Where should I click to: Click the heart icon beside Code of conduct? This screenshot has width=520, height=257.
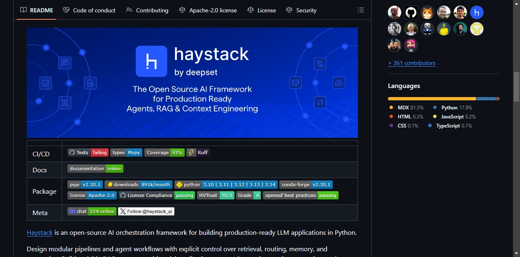pyautogui.click(x=66, y=10)
